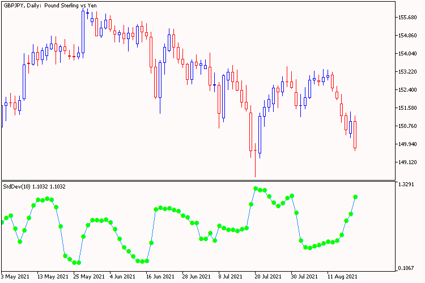Click price level 150.760 on the scale
Screen dimensions: 425x283
point(407,126)
